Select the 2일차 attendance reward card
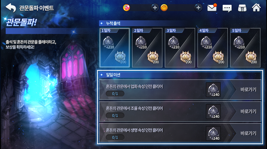 147,48
